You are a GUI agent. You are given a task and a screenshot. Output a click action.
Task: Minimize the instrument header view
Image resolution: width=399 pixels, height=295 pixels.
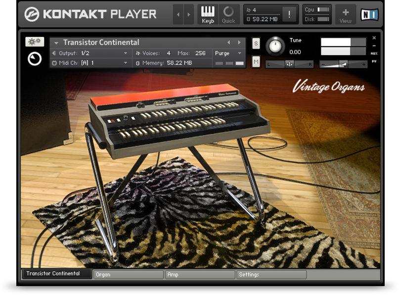coord(374,46)
